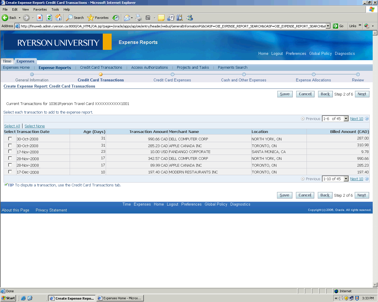Open the Tools menu
The image size is (378, 302).
[55, 9]
